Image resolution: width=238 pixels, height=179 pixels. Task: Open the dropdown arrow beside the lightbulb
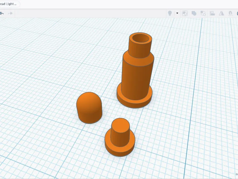click(x=177, y=13)
